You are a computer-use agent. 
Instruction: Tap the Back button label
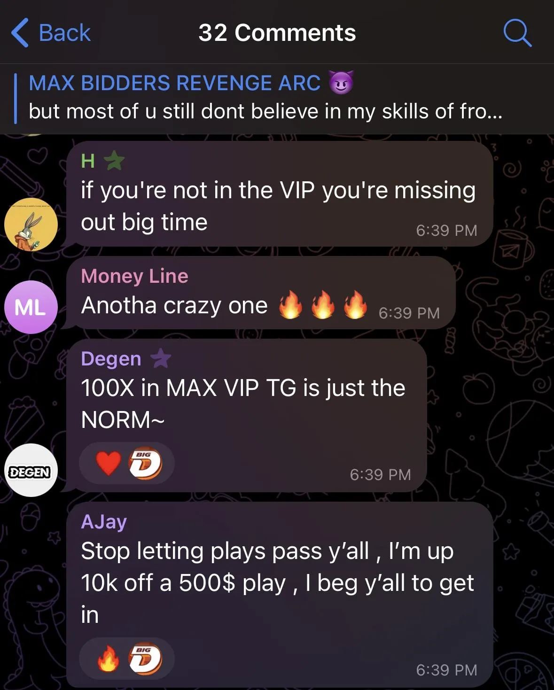65,33
